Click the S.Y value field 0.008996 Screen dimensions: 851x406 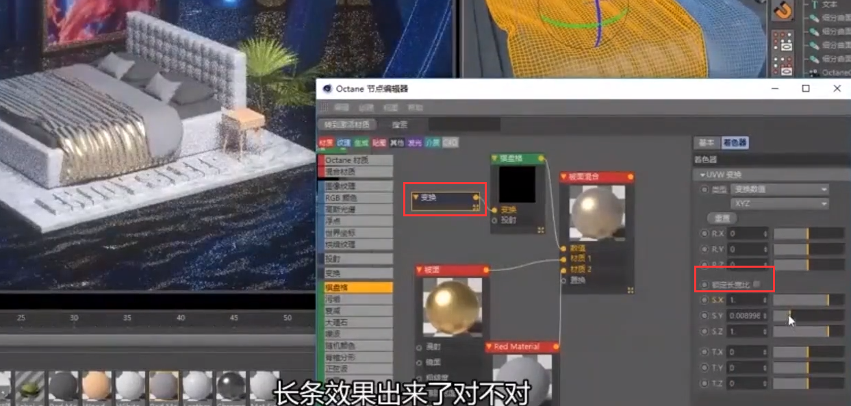[x=748, y=316]
